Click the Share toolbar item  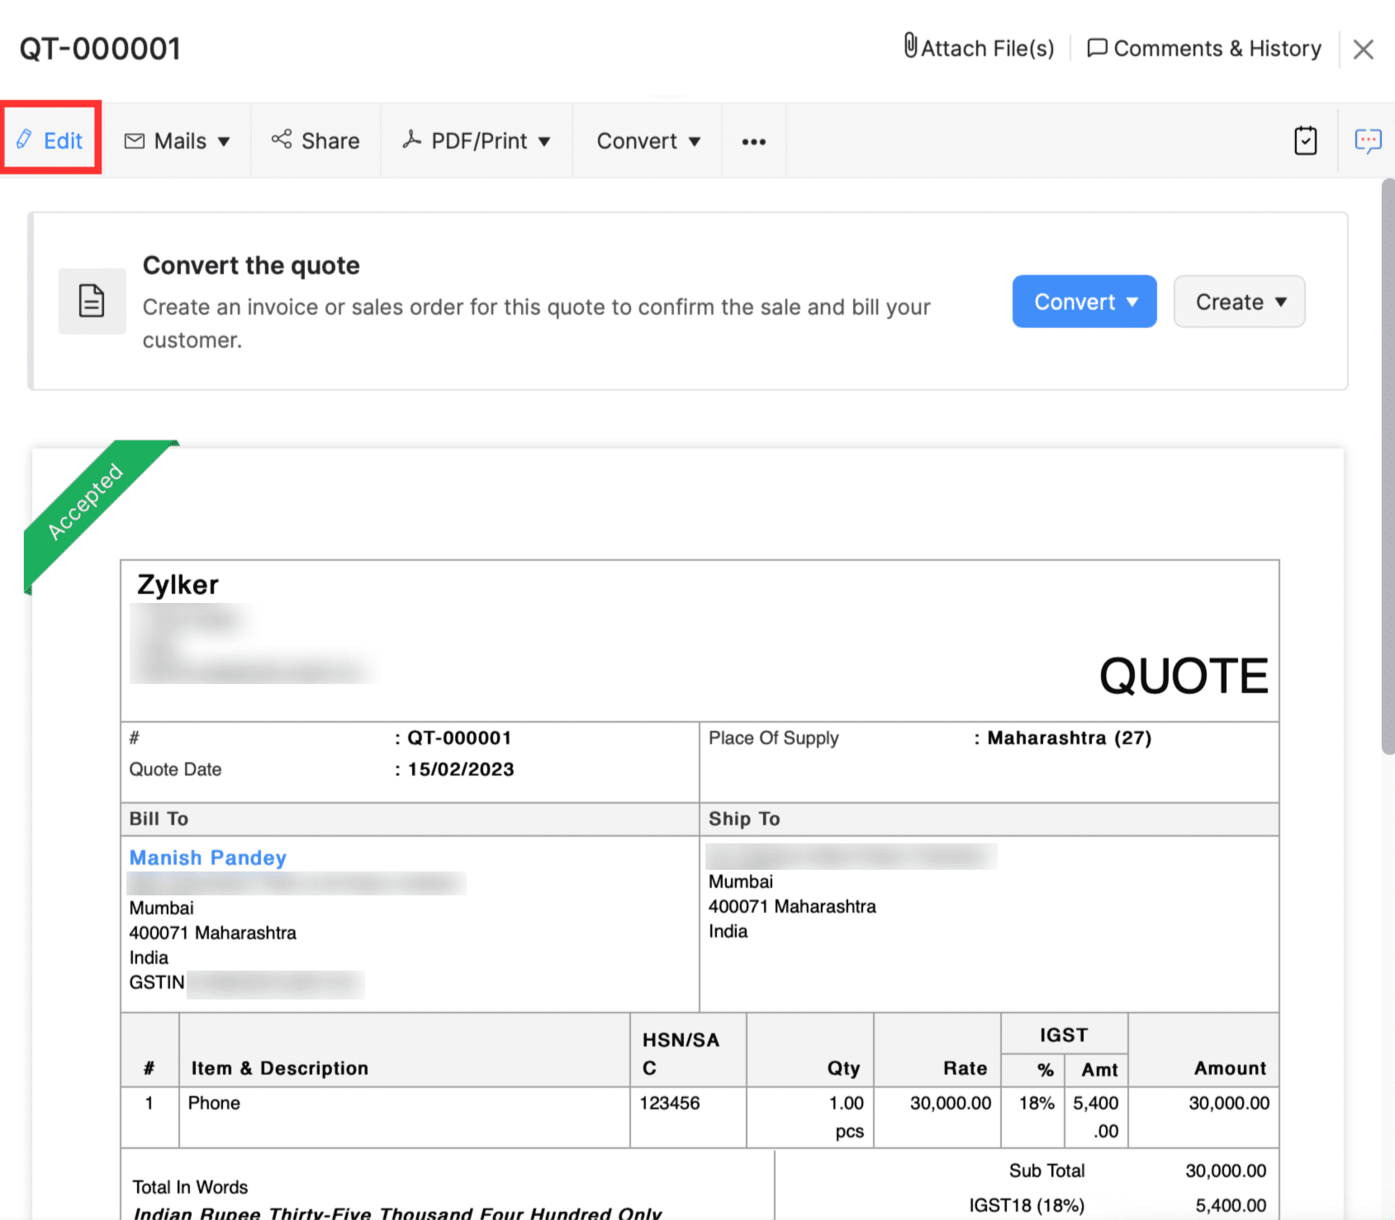(316, 141)
